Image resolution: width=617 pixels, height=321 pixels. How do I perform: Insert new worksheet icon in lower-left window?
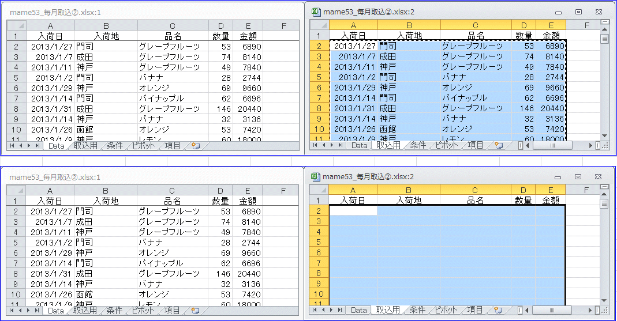(x=195, y=311)
